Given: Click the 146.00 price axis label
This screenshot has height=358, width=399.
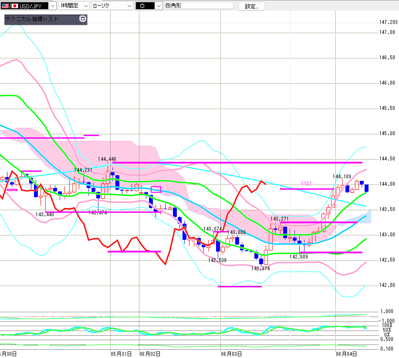Looking at the screenshot, I should pyautogui.click(x=387, y=82).
